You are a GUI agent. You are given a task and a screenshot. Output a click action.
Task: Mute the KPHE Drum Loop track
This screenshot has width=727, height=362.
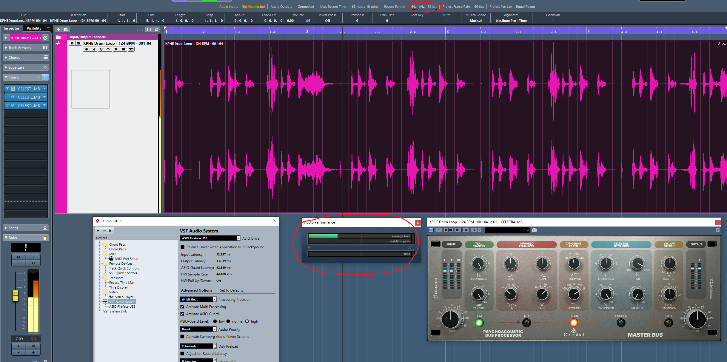(x=72, y=43)
